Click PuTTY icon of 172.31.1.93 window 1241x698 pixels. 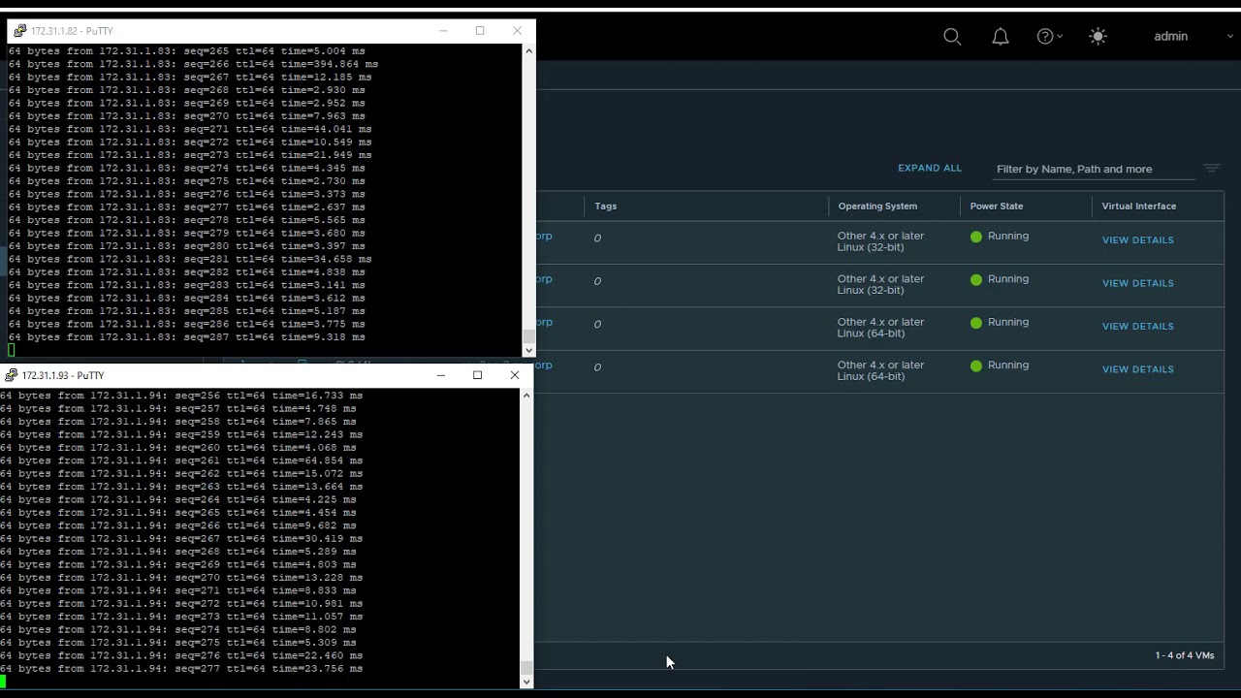click(x=11, y=375)
